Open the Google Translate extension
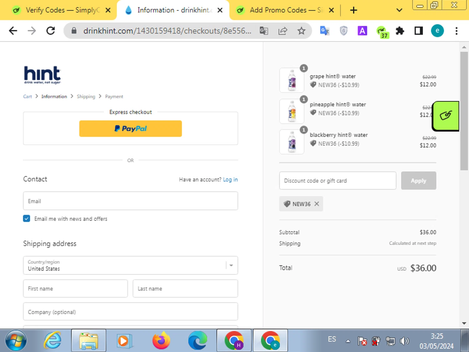This screenshot has height=352, width=469. click(x=325, y=31)
